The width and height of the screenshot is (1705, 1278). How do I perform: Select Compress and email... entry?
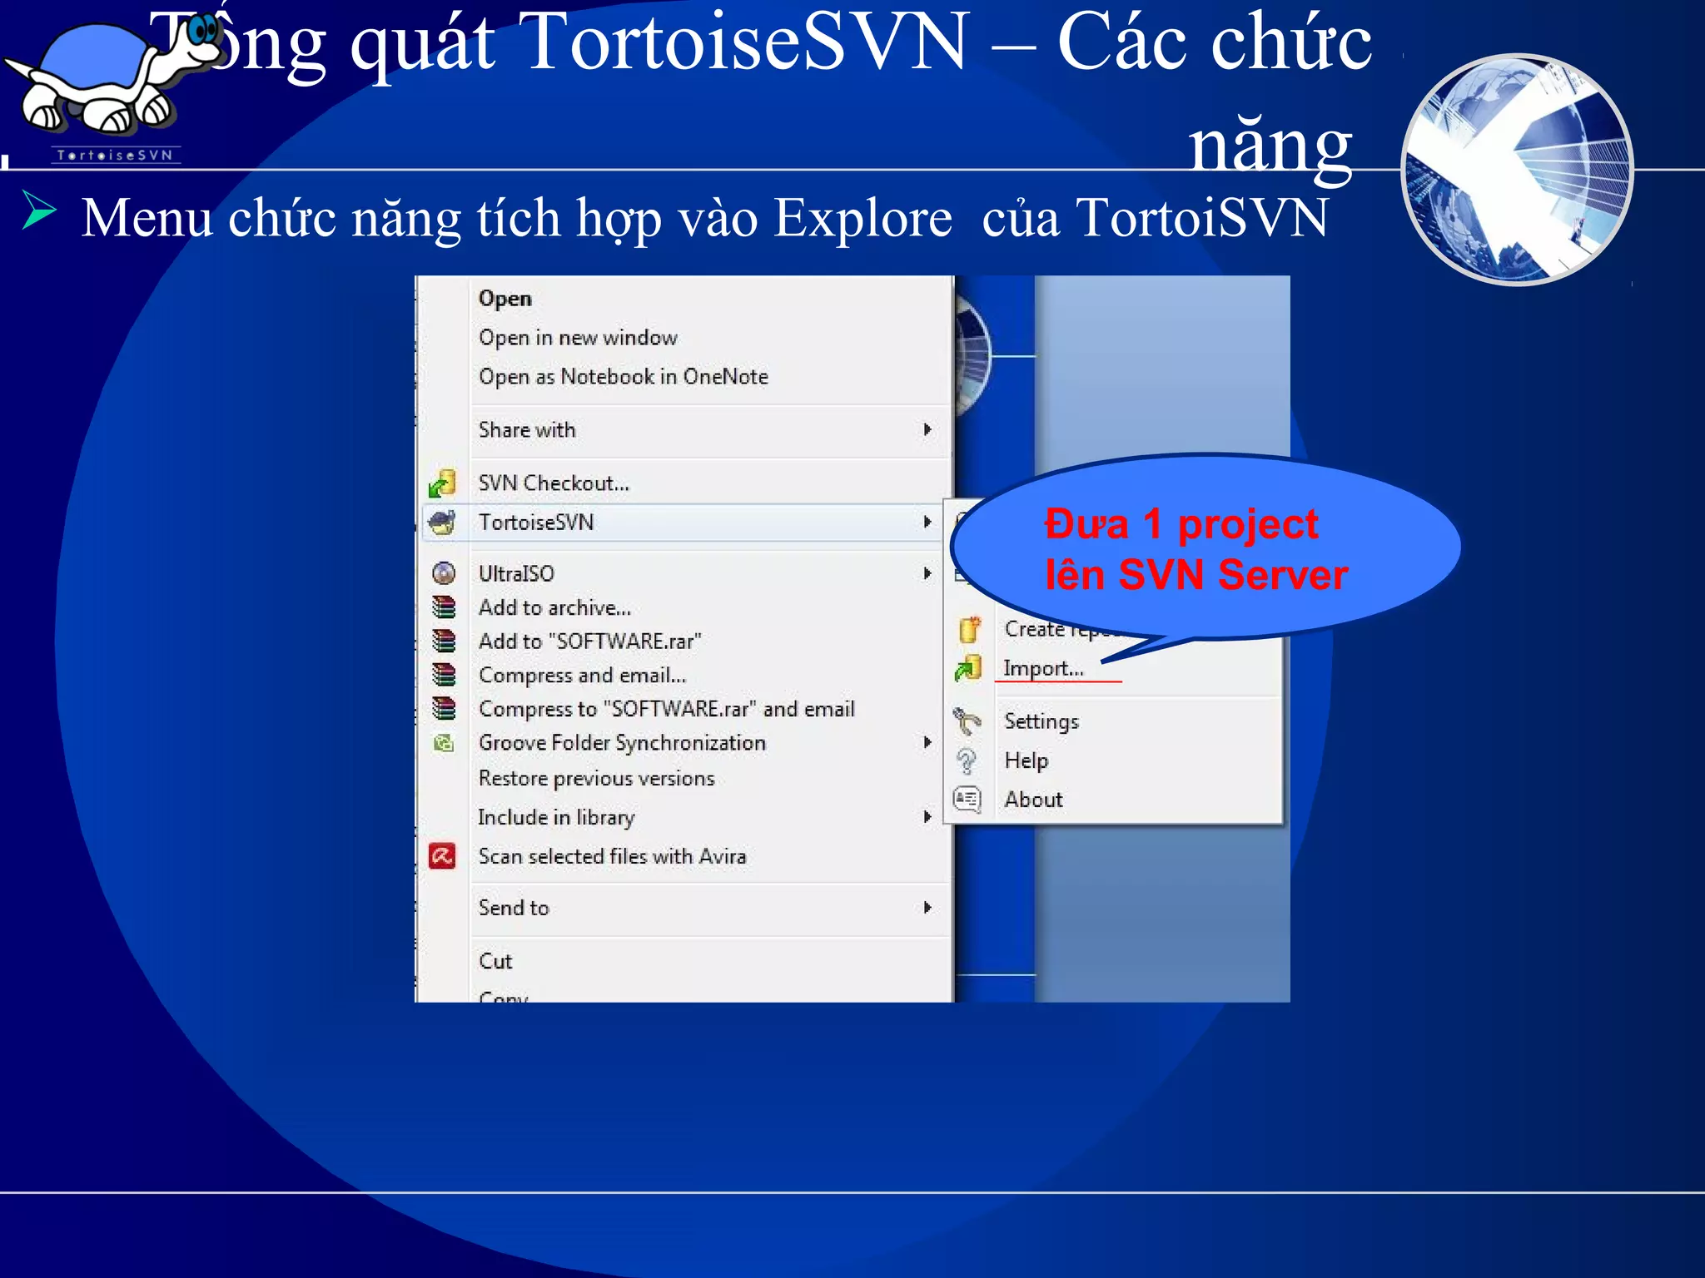(x=582, y=675)
